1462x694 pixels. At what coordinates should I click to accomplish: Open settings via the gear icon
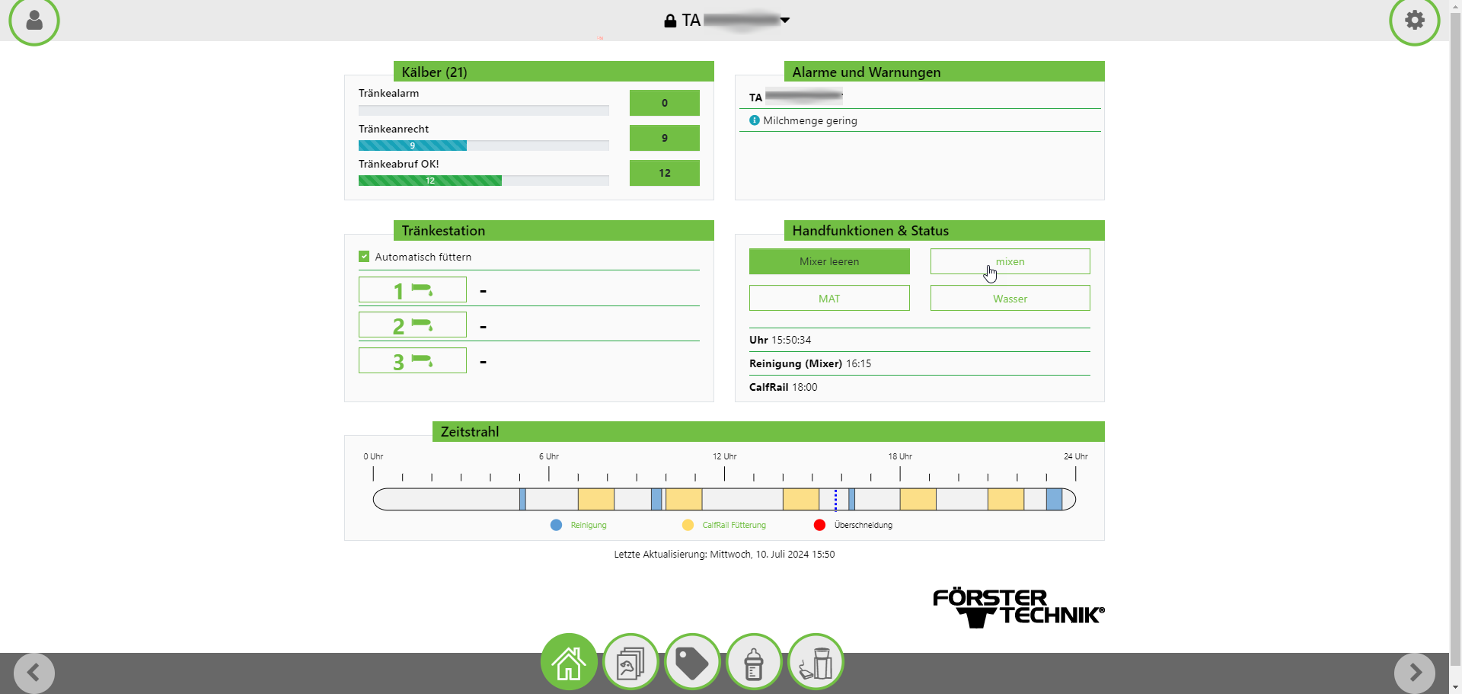(x=1414, y=21)
